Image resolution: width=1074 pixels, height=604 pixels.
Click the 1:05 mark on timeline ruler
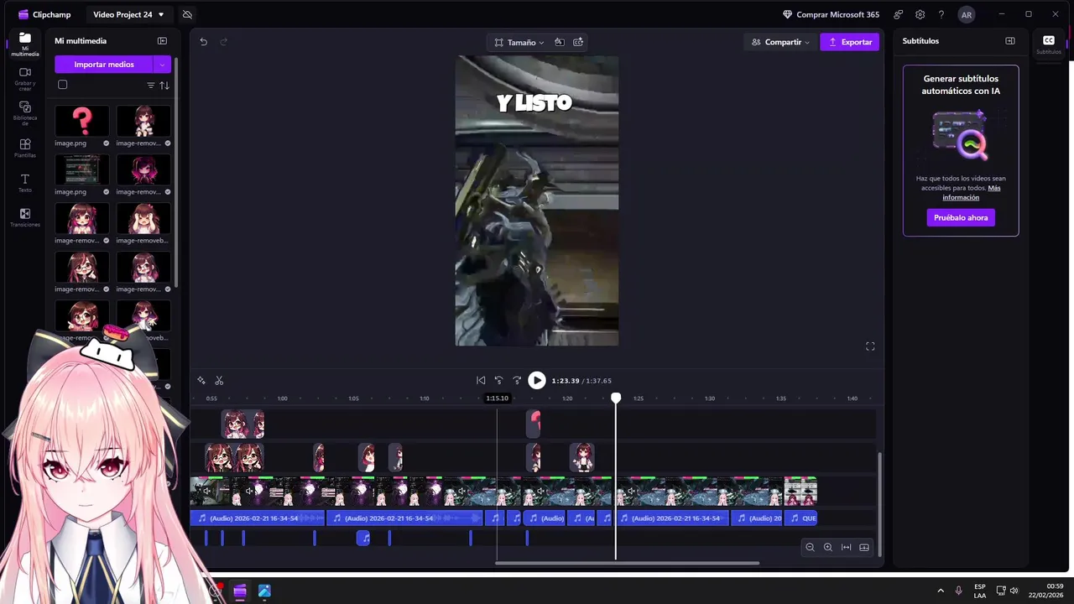point(353,398)
